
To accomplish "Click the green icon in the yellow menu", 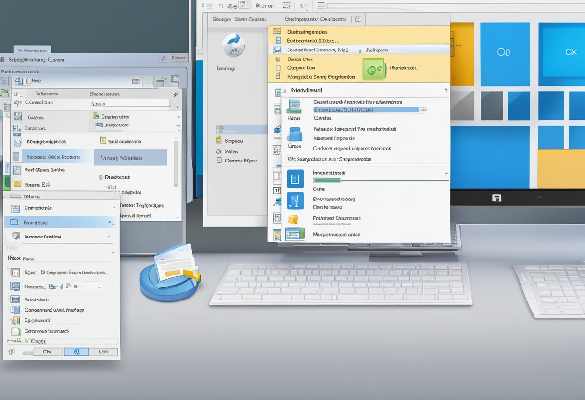I will 374,69.
